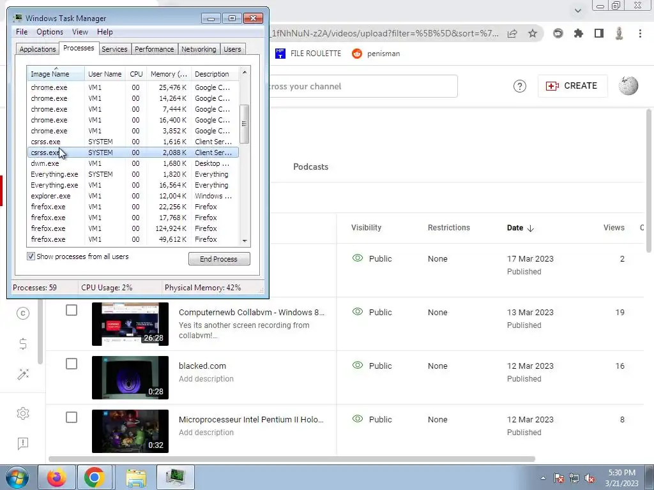
Task: Open Chrome's three-dot menu
Action: [640, 33]
